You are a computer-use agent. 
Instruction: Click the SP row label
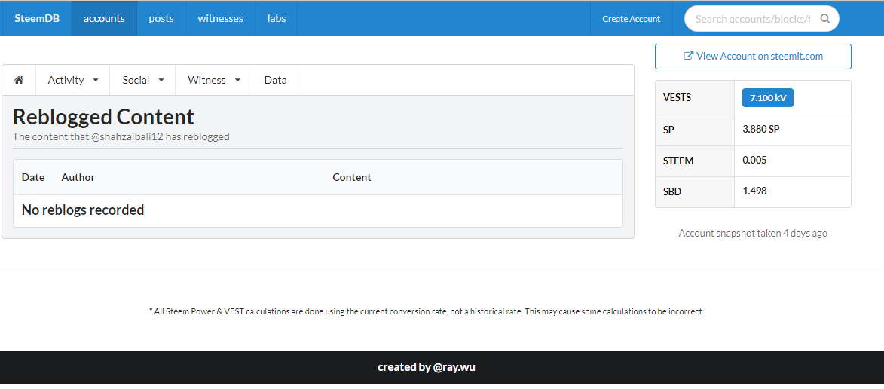tap(668, 129)
